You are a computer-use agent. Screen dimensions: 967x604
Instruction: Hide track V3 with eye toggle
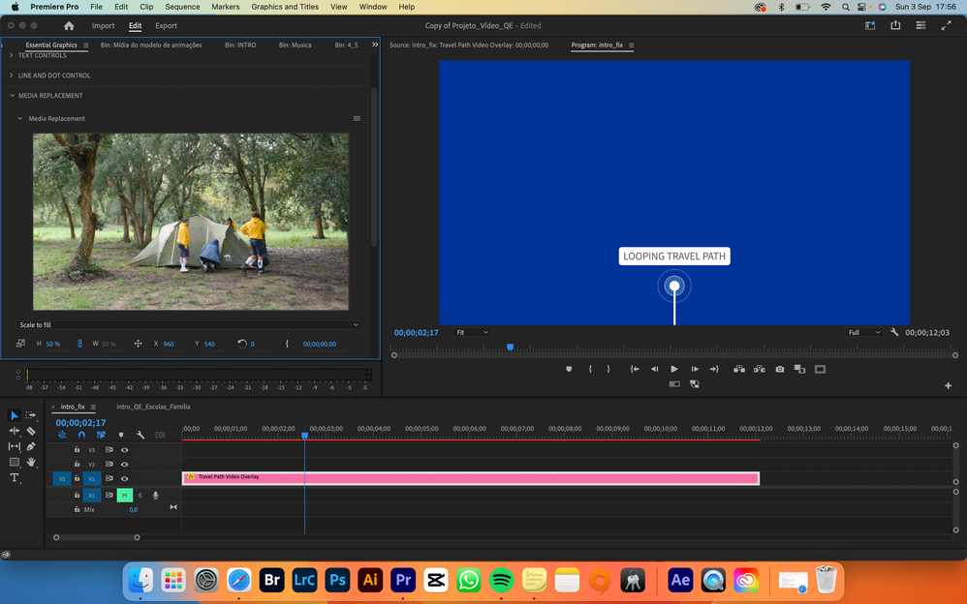(124, 450)
